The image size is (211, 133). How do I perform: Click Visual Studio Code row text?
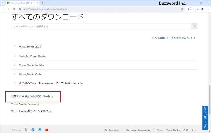coord(30,74)
